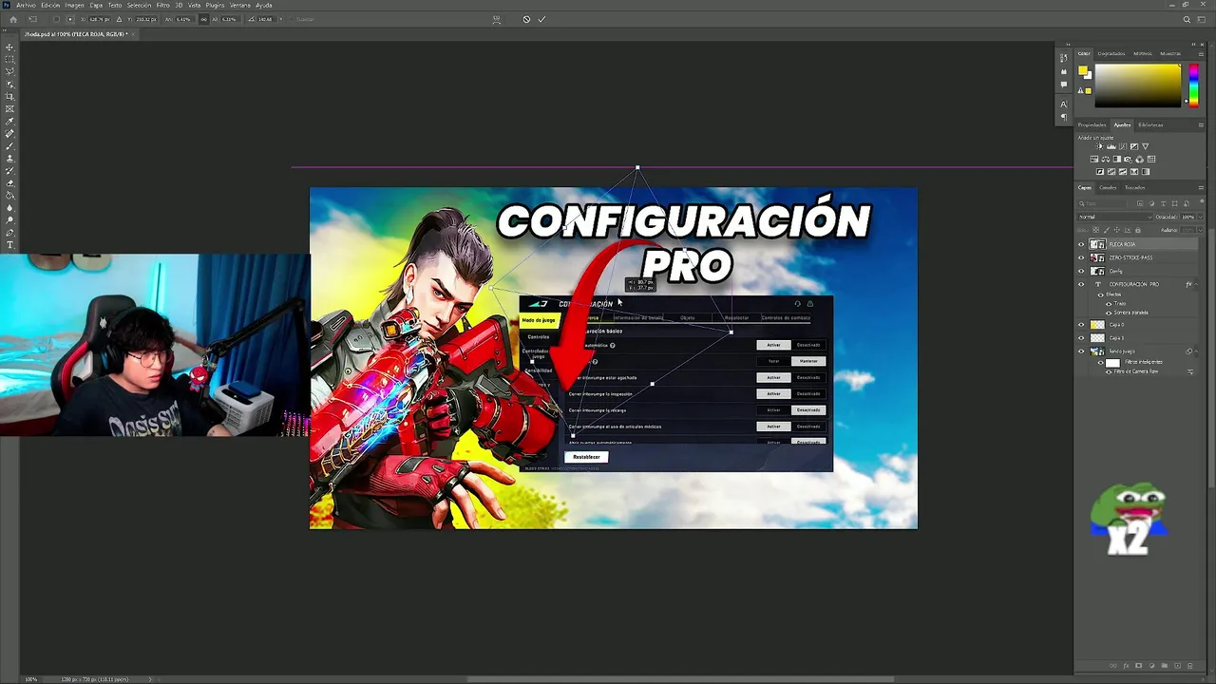This screenshot has height=684, width=1216.
Task: Switch to the Bibliotecas tab
Action: point(1150,125)
